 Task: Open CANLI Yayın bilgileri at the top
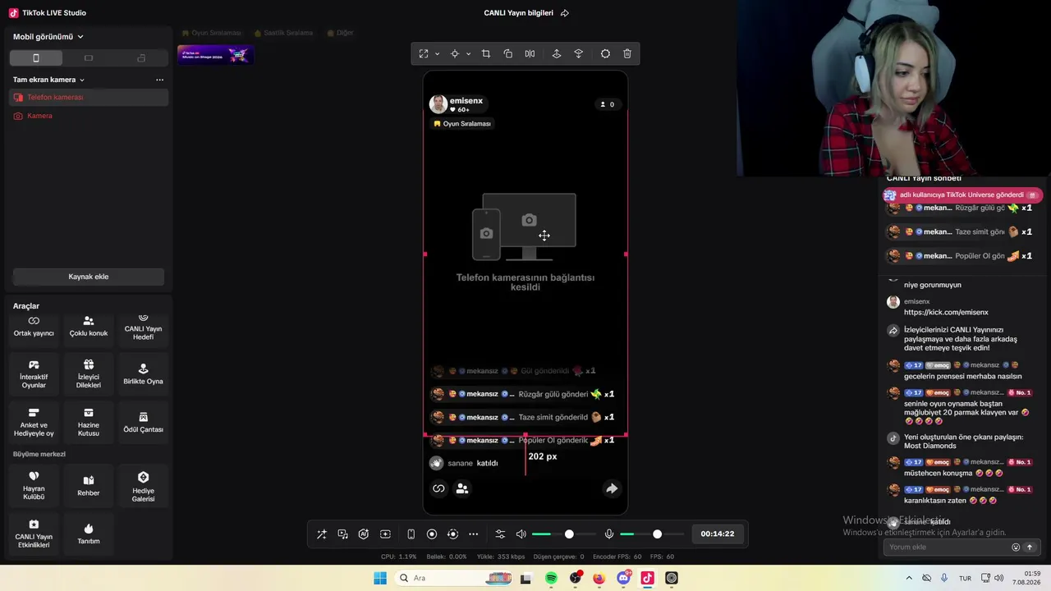(x=519, y=13)
